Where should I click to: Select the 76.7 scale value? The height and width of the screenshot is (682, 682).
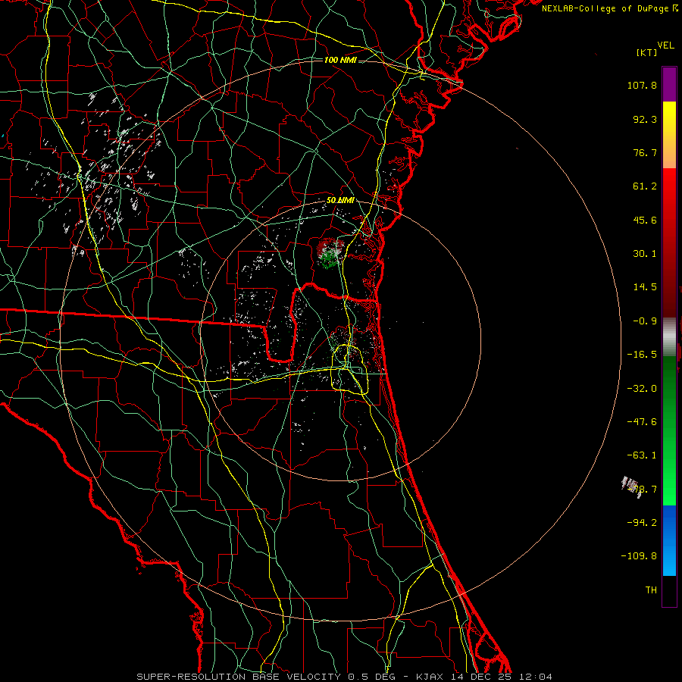645,152
